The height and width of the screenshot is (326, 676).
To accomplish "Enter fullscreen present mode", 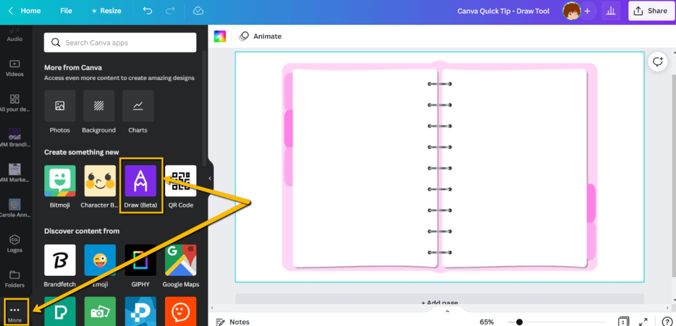I will [x=643, y=321].
